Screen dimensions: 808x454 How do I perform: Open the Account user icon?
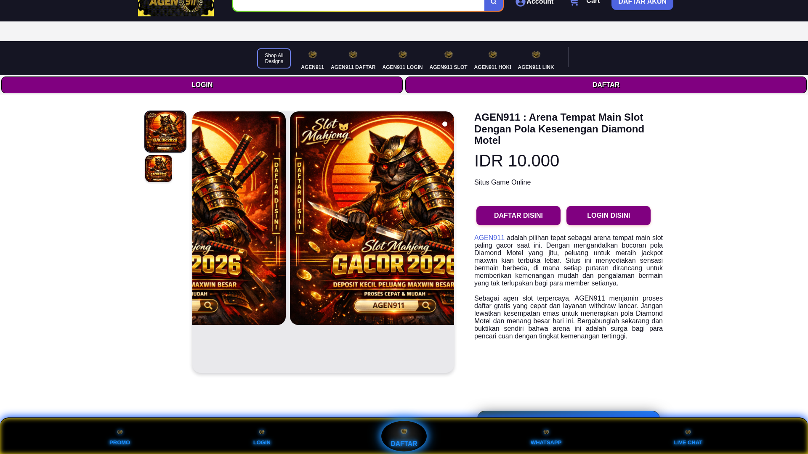click(521, 3)
